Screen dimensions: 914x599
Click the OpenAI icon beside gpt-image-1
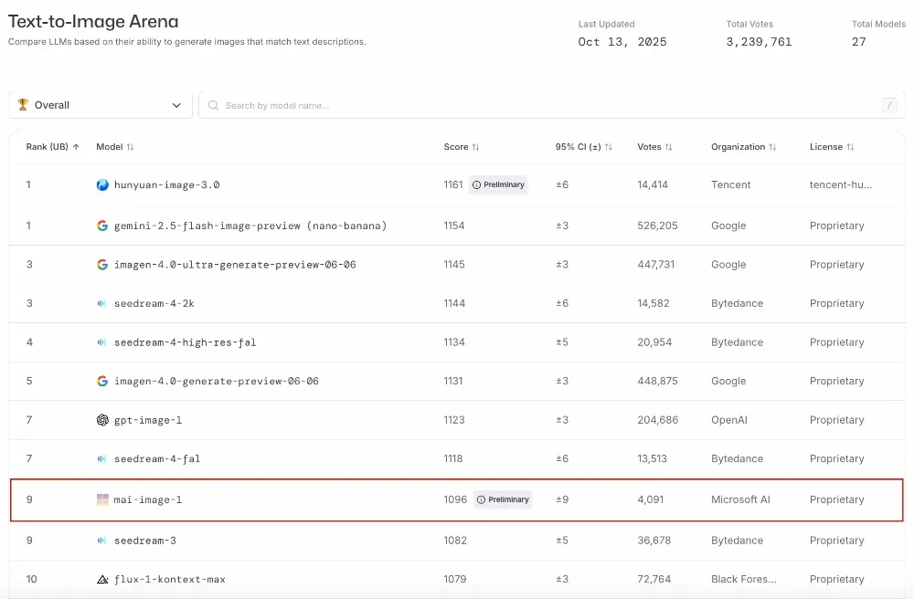(102, 420)
